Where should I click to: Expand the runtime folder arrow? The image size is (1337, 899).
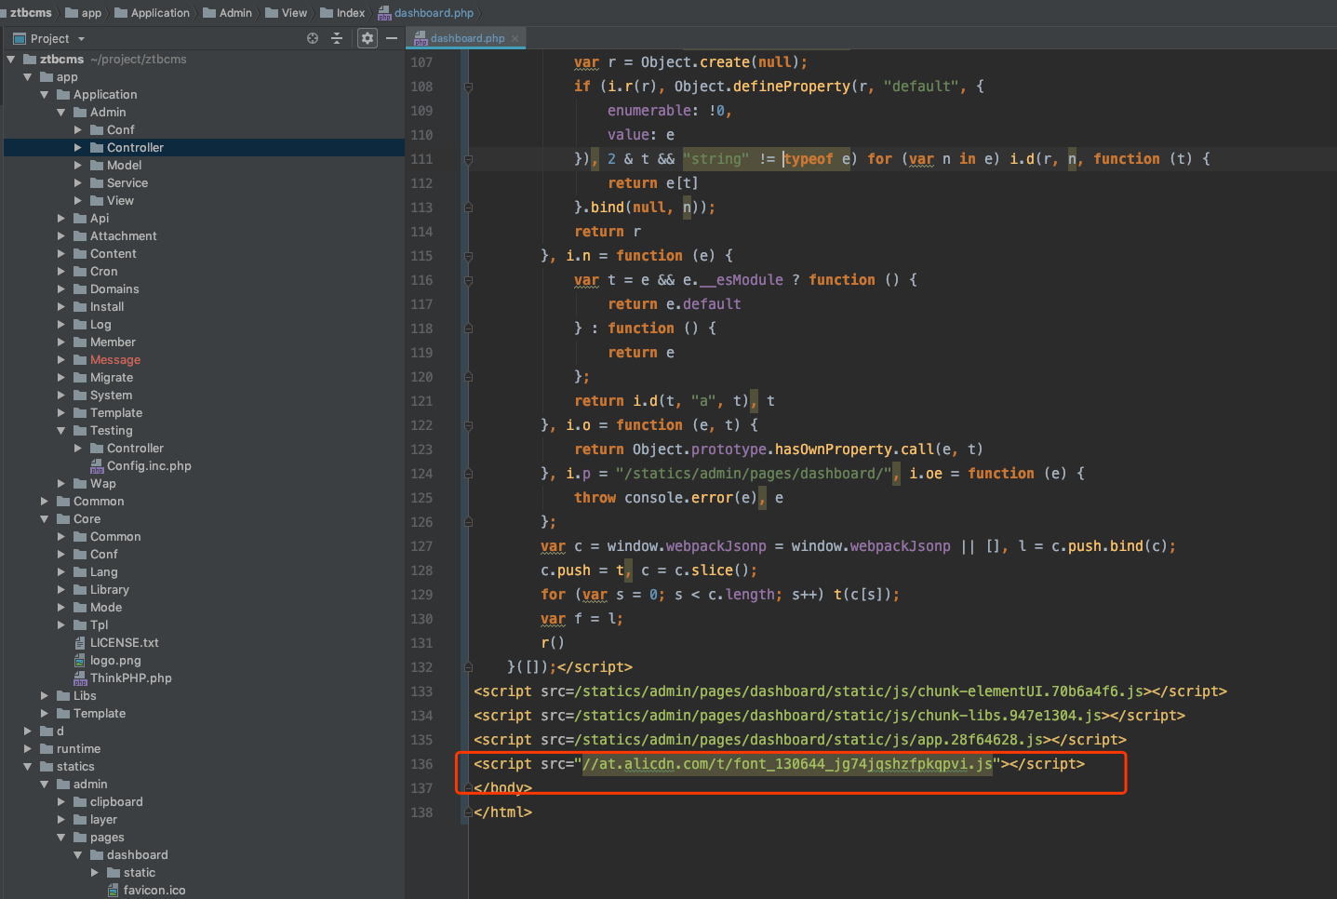pyautogui.click(x=28, y=748)
